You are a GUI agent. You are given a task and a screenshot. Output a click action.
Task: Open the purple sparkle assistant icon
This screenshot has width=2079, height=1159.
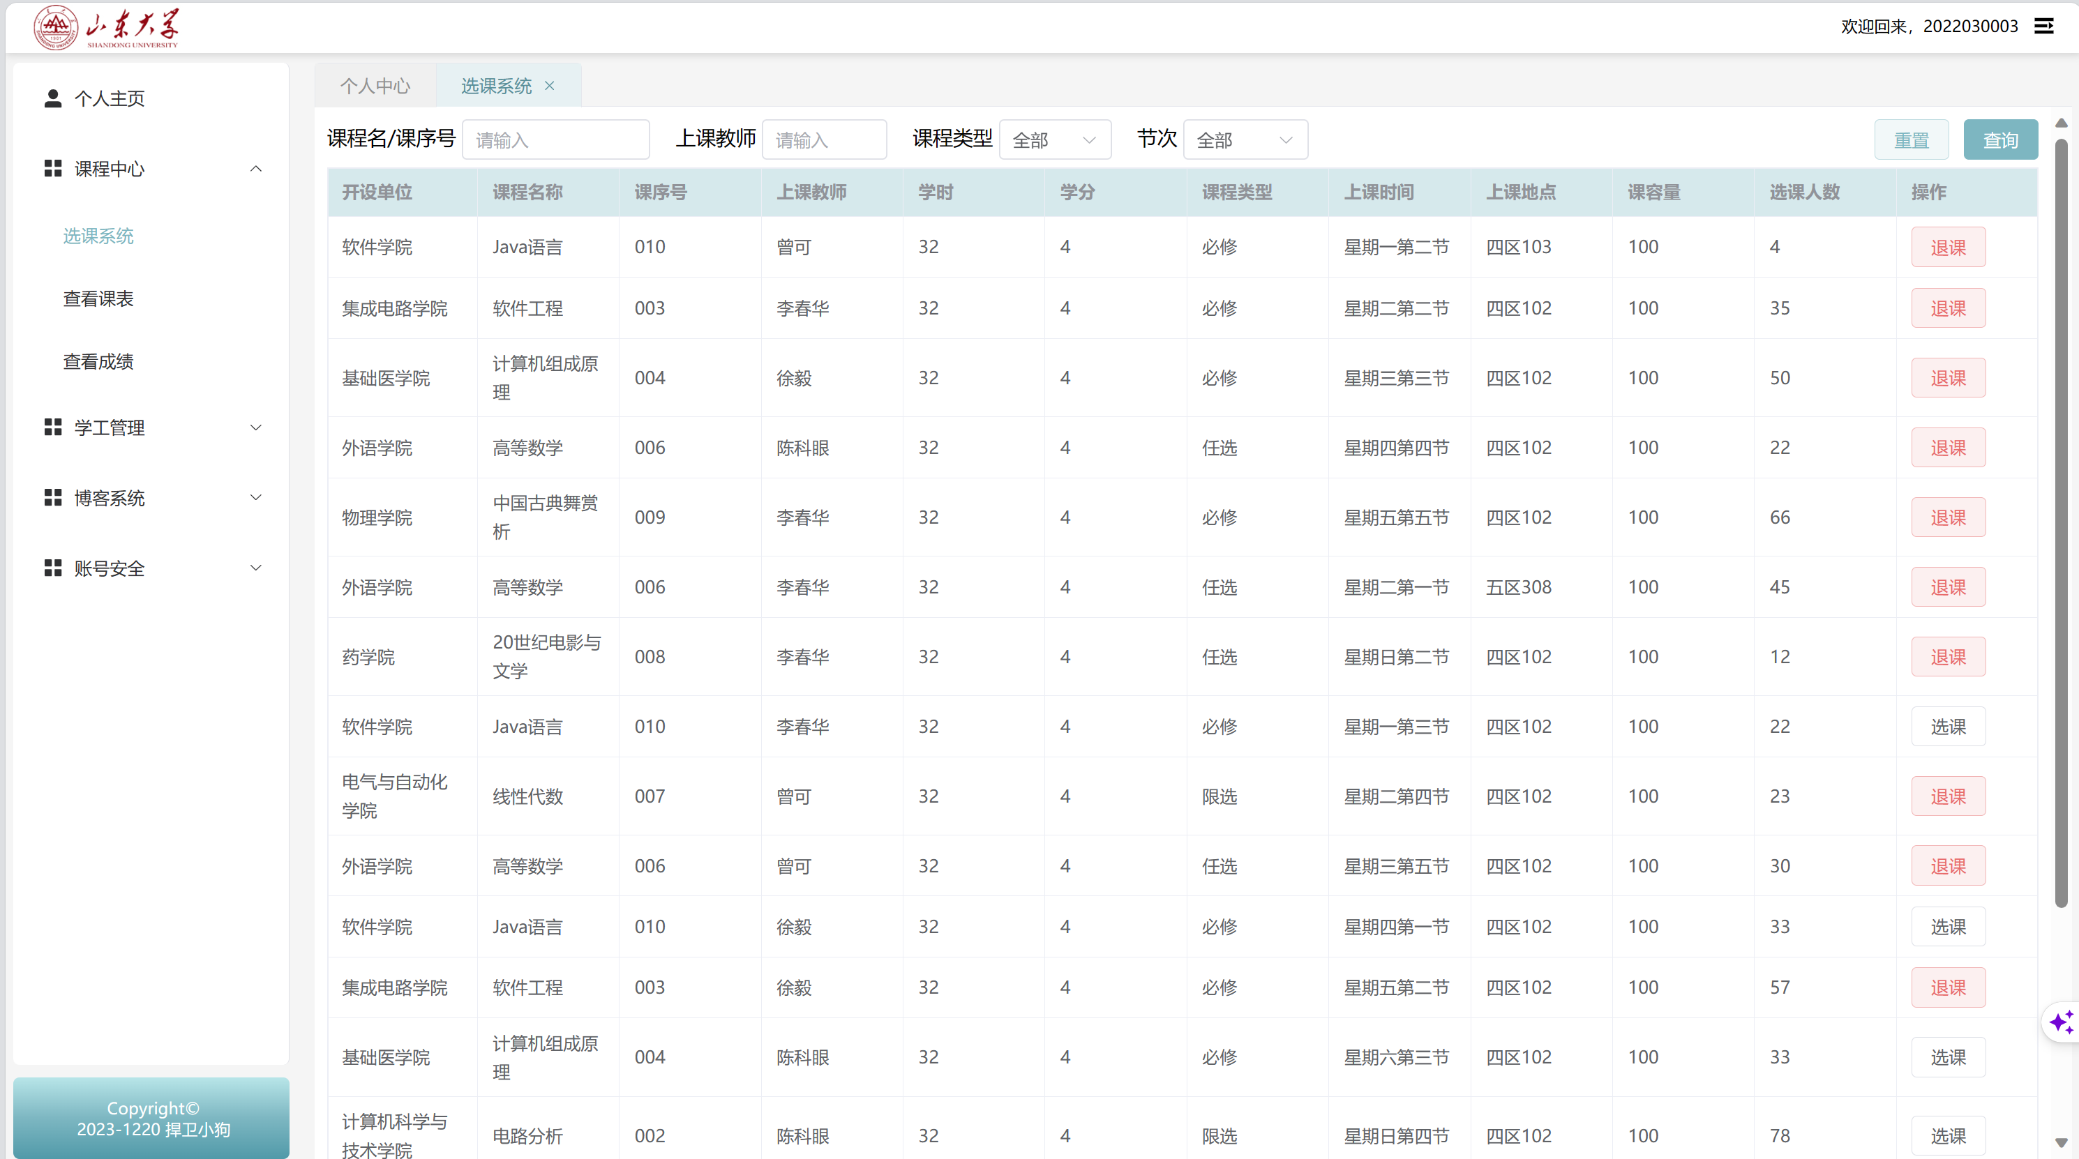(x=2062, y=1022)
